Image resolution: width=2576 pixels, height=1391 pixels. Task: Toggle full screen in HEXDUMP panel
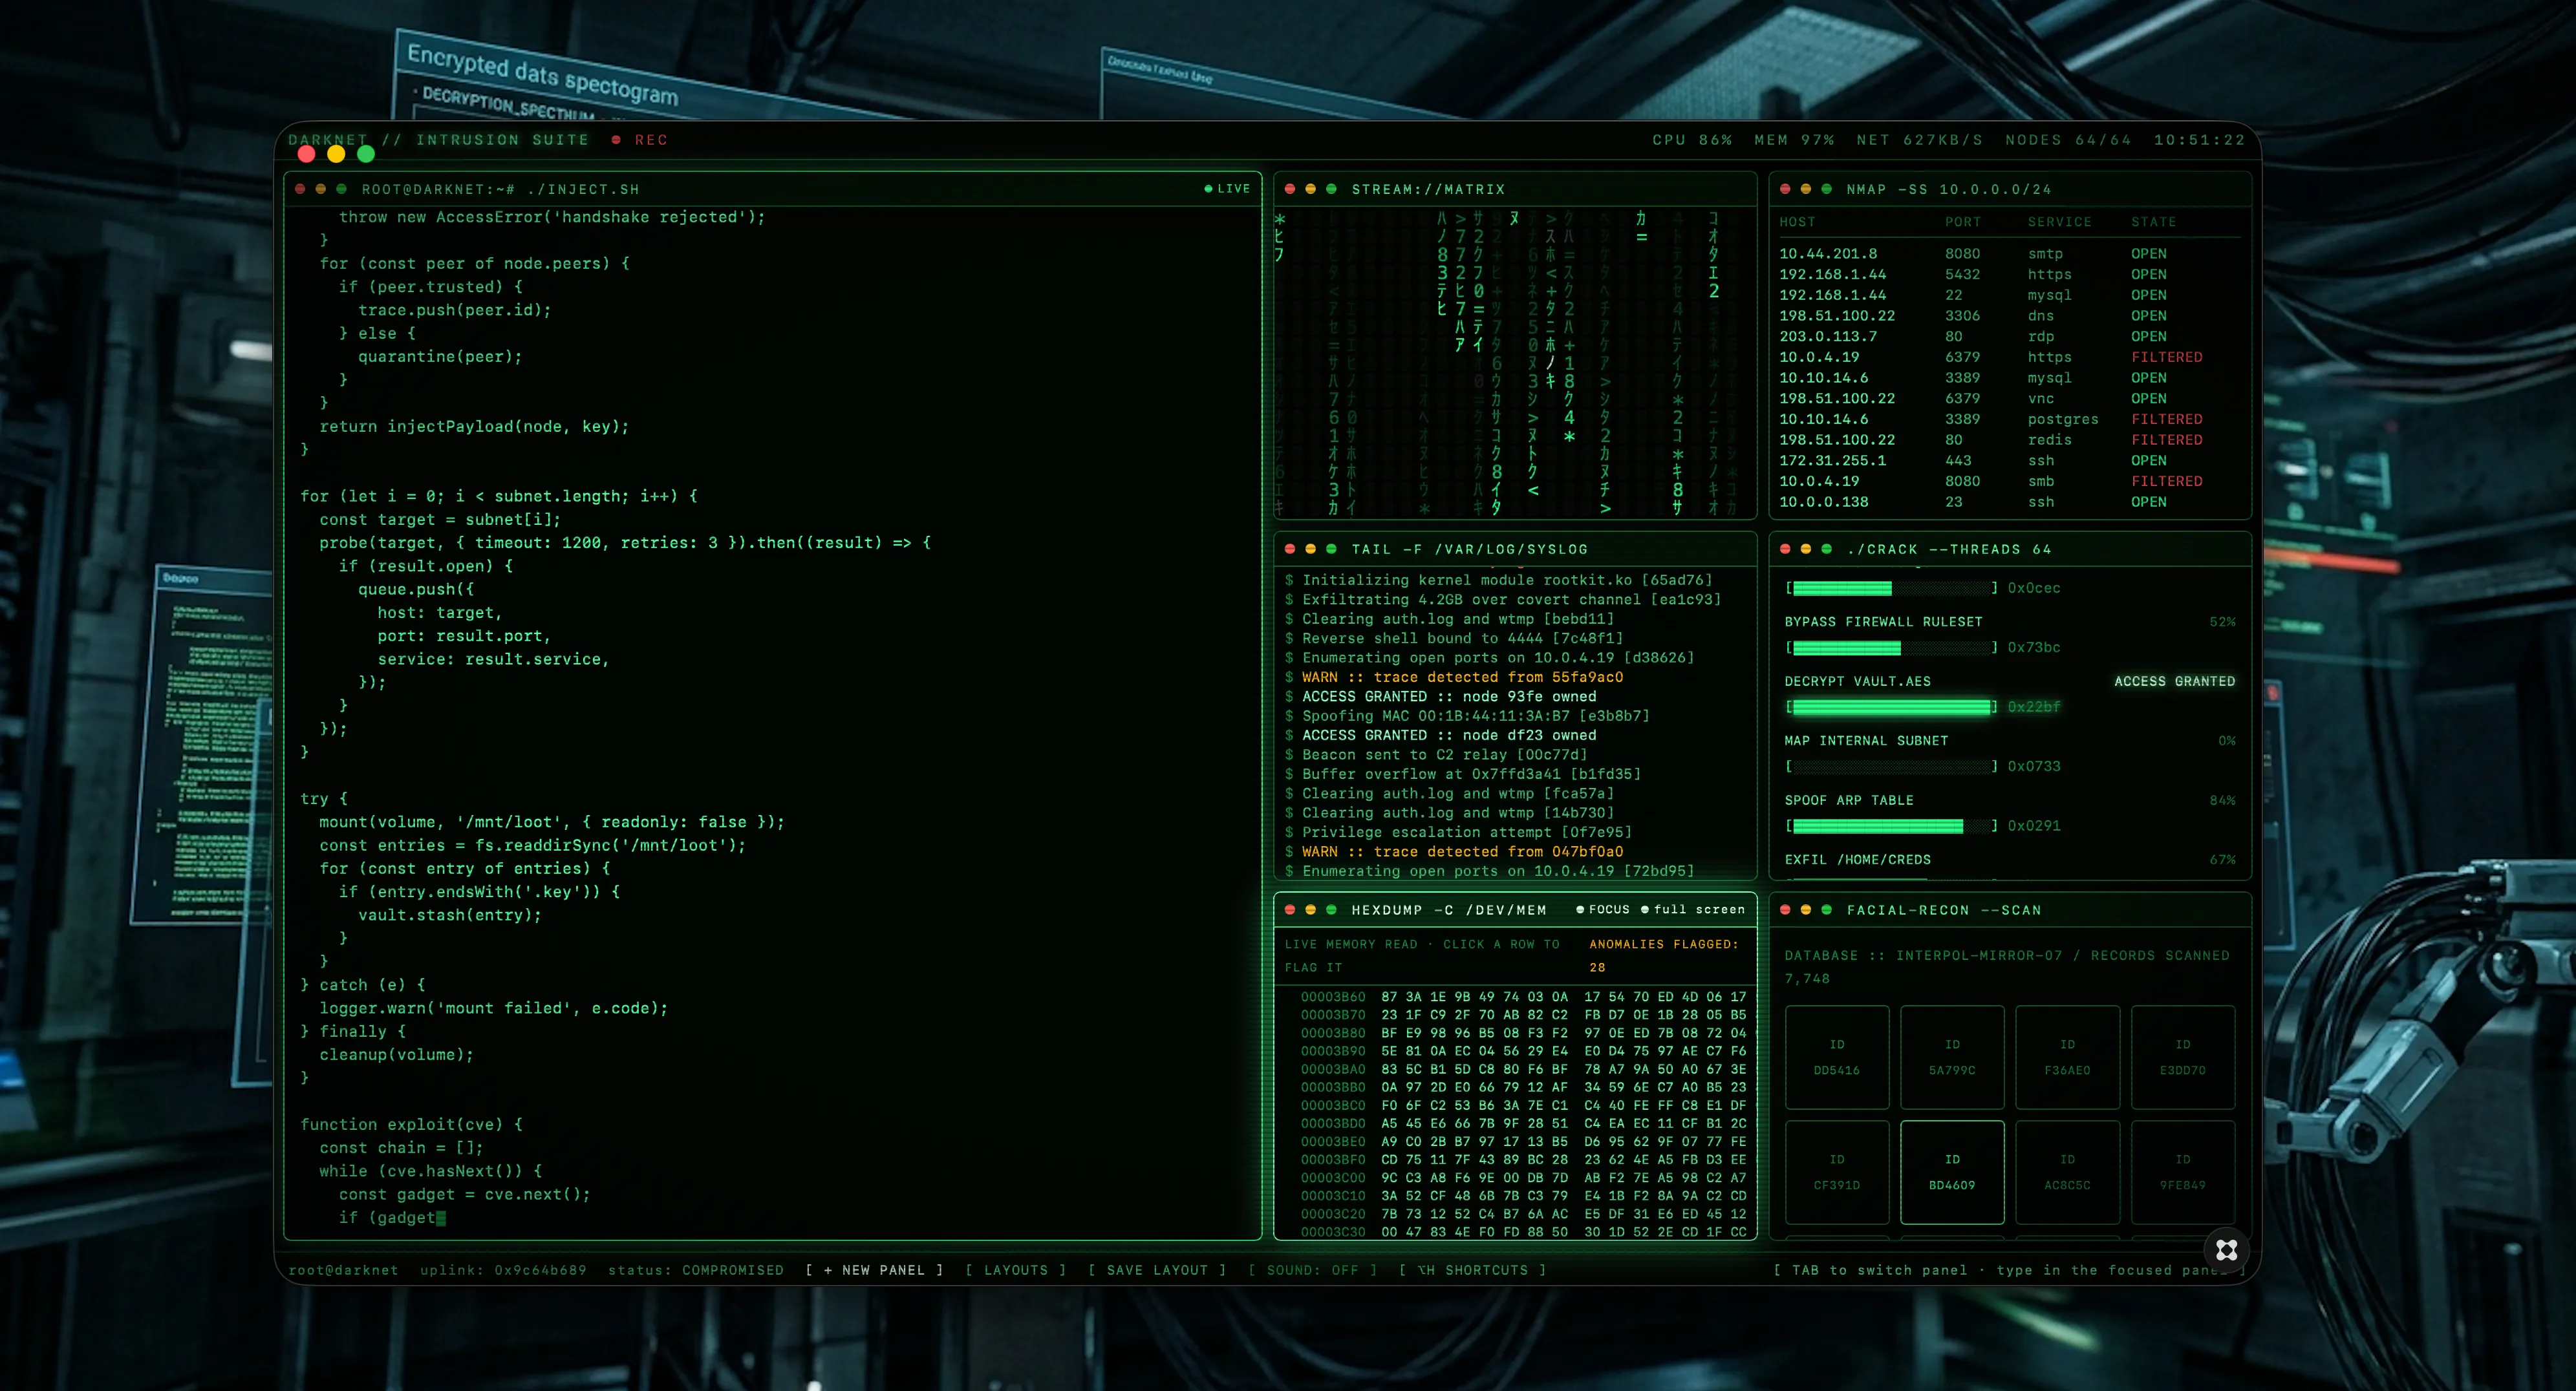tap(1693, 910)
